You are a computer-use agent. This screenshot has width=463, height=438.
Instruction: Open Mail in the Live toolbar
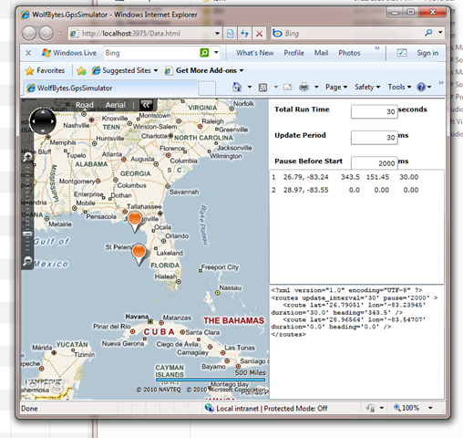(x=321, y=53)
